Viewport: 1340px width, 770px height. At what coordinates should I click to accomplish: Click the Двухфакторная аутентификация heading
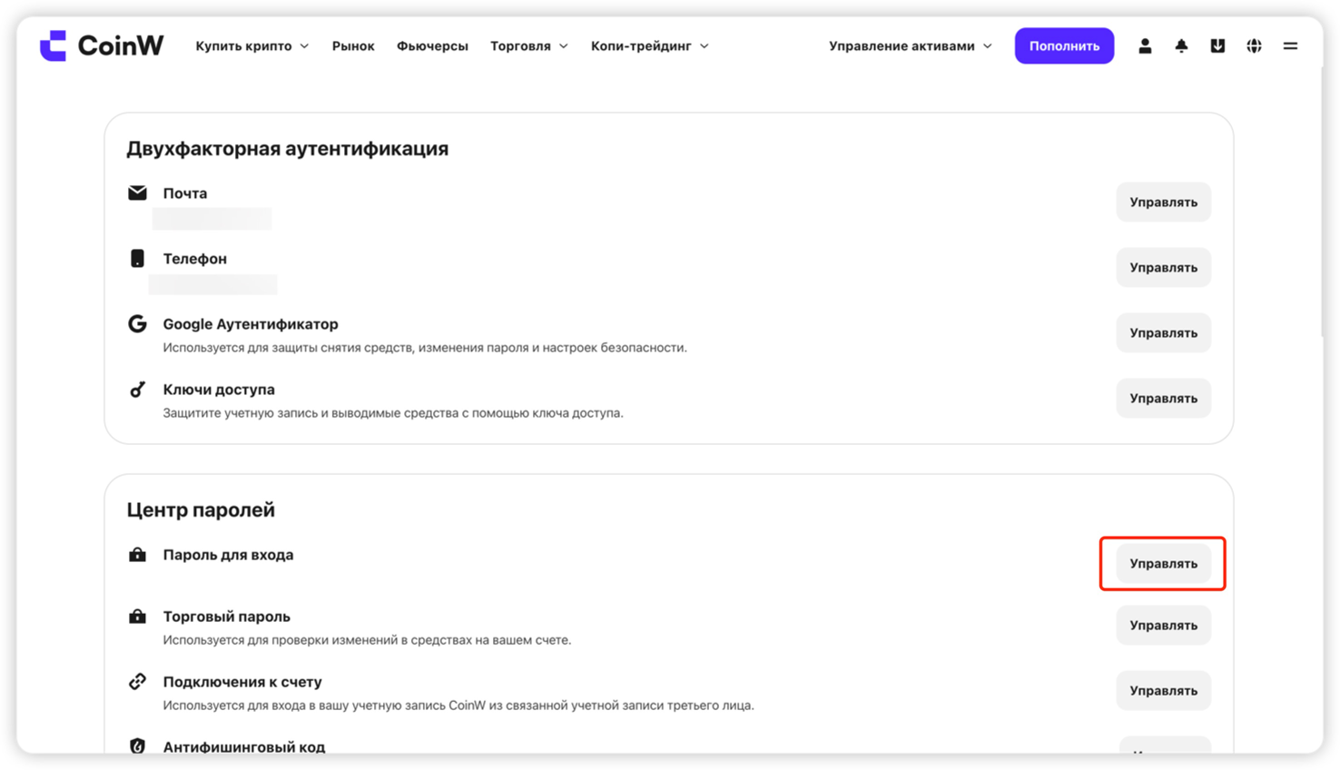288,148
